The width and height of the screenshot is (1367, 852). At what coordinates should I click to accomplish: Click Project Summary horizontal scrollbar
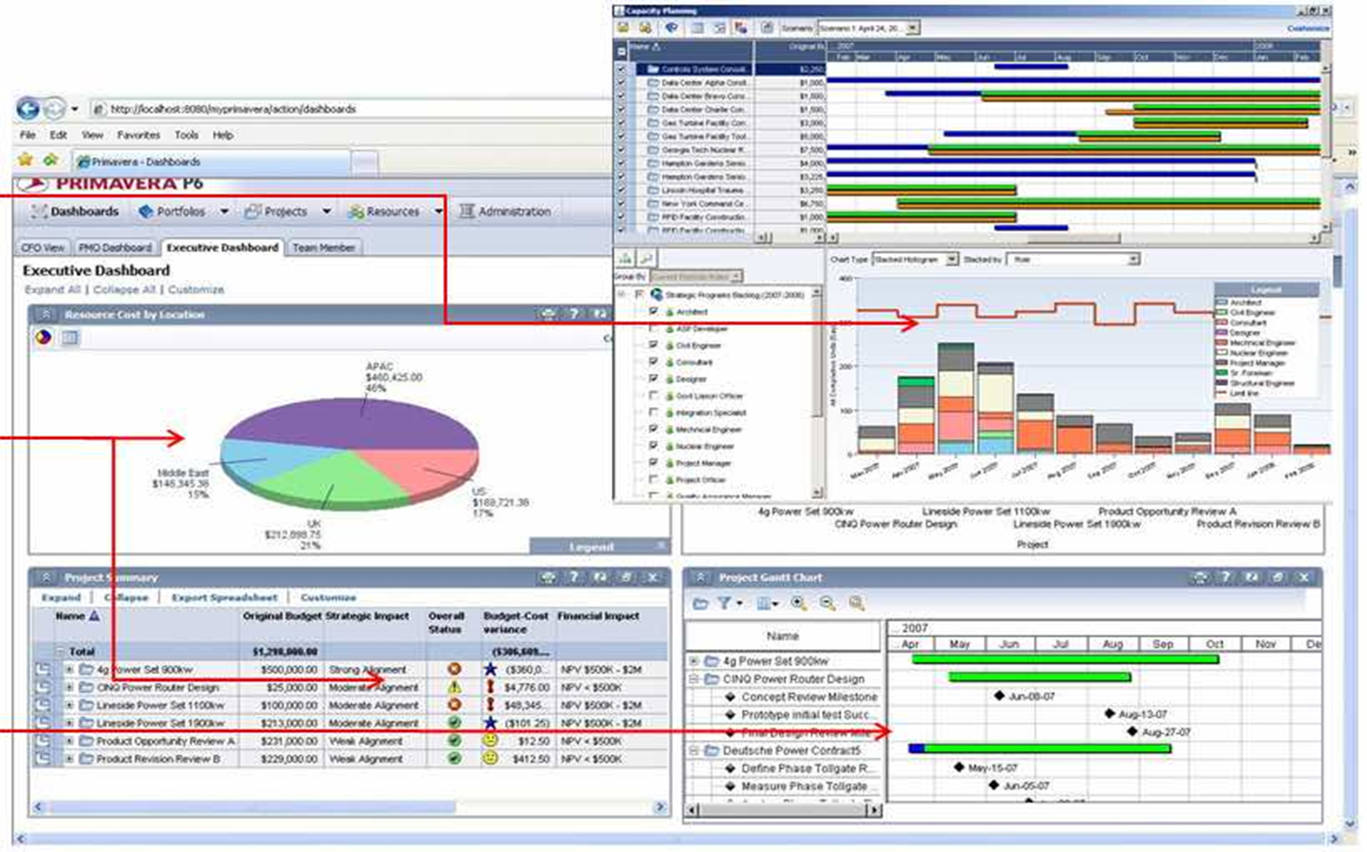[247, 808]
